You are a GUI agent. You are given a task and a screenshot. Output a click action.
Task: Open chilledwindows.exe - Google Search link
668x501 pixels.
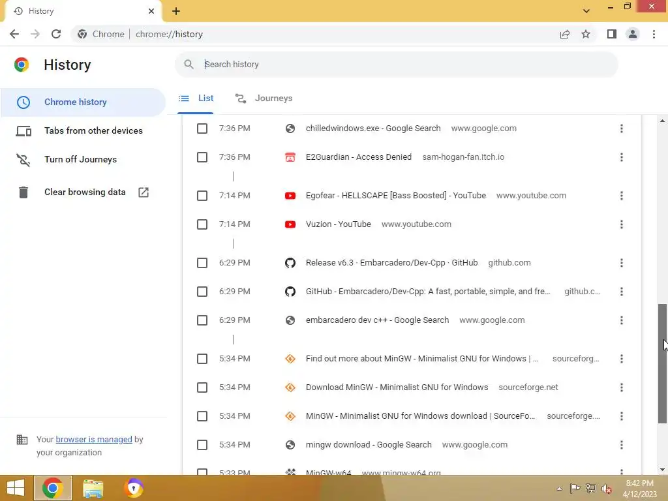click(x=373, y=129)
